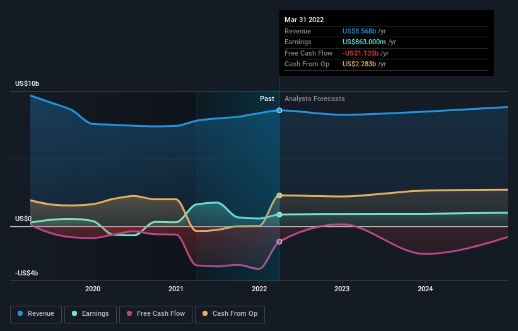Click the US$2.283b cash from op value
Image resolution: width=518 pixels, height=331 pixels.
[x=359, y=64]
